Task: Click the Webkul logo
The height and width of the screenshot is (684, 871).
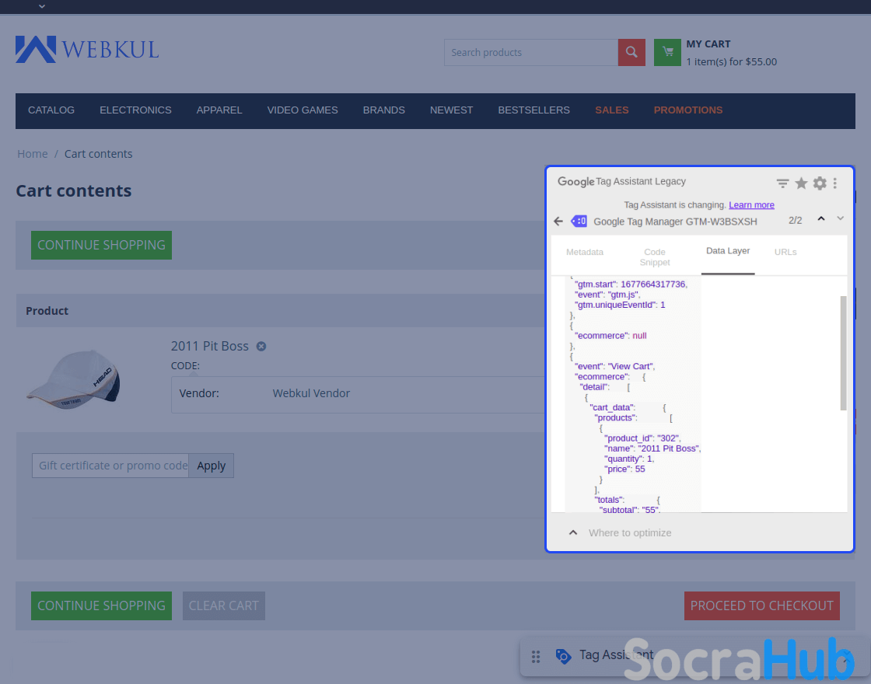Action: 87,50
